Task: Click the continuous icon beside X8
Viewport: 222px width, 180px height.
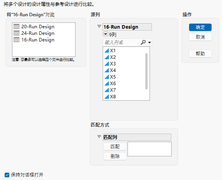Action: click(x=107, y=97)
